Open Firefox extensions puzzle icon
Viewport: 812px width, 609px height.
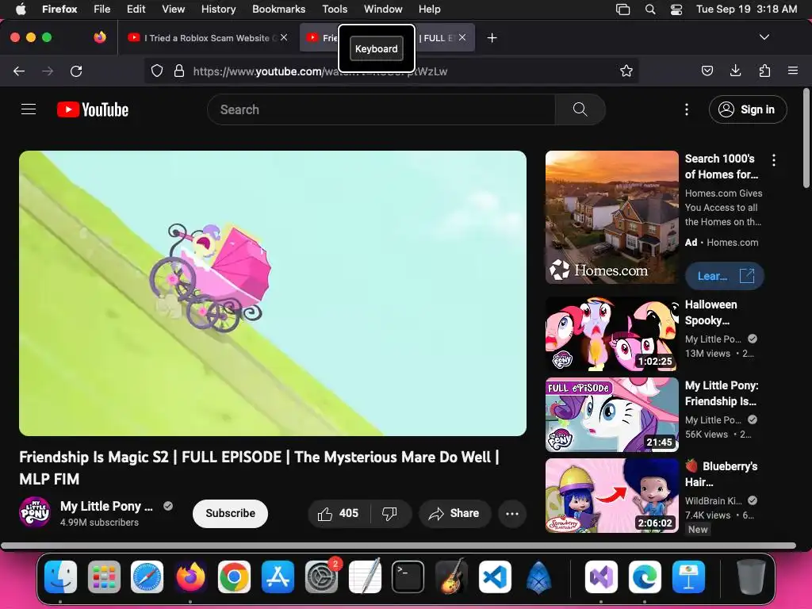tap(764, 71)
